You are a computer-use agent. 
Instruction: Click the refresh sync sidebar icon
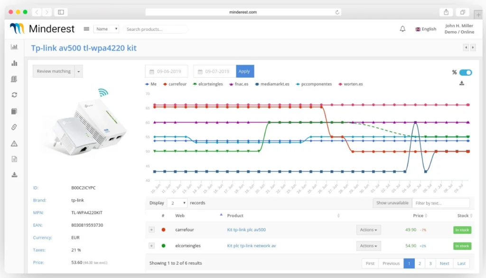click(x=14, y=95)
